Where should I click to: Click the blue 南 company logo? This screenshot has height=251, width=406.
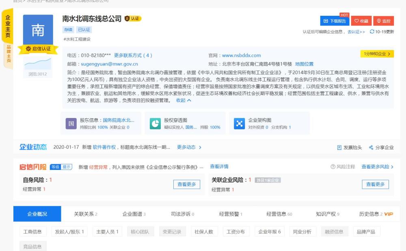point(38,30)
